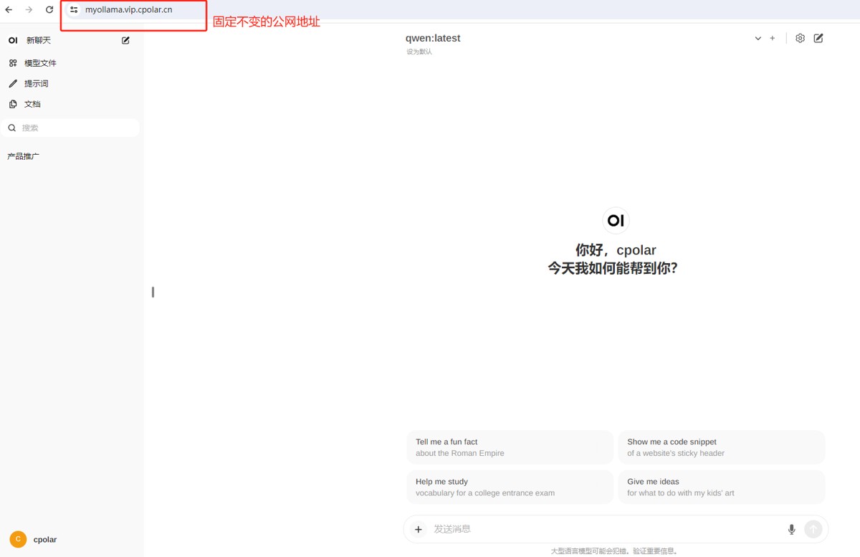Start new chat via top-right edit icon
This screenshot has height=557, width=860.
[818, 38]
